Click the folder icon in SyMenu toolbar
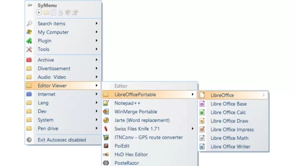Viewport: 295px width, 166px height. coord(46,13)
